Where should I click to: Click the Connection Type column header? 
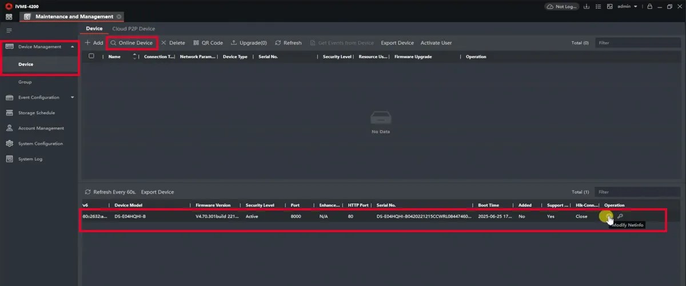tap(159, 57)
